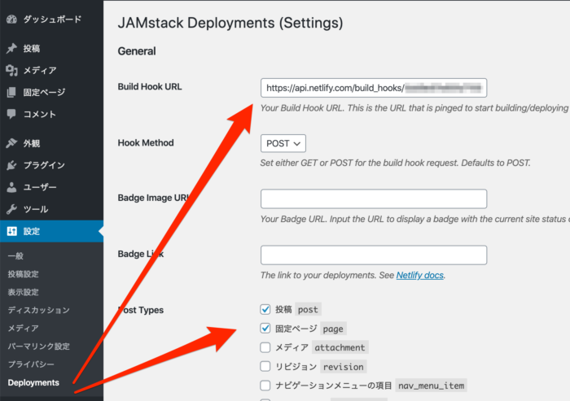Viewport: 570px width, 401px height.
Task: Open the Hook Method POST dropdown
Action: pos(283,143)
